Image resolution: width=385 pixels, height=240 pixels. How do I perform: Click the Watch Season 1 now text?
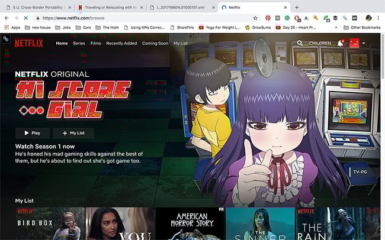[x=45, y=147]
